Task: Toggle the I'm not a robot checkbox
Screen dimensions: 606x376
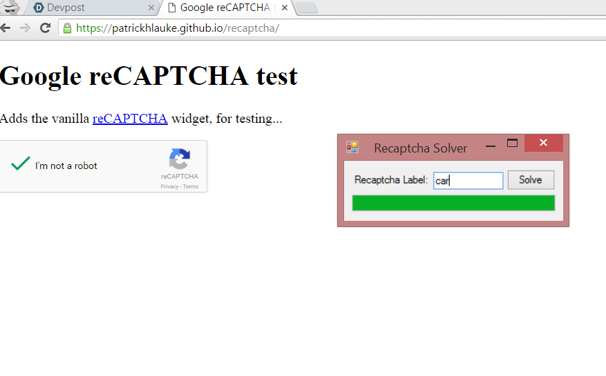Action: (21, 164)
